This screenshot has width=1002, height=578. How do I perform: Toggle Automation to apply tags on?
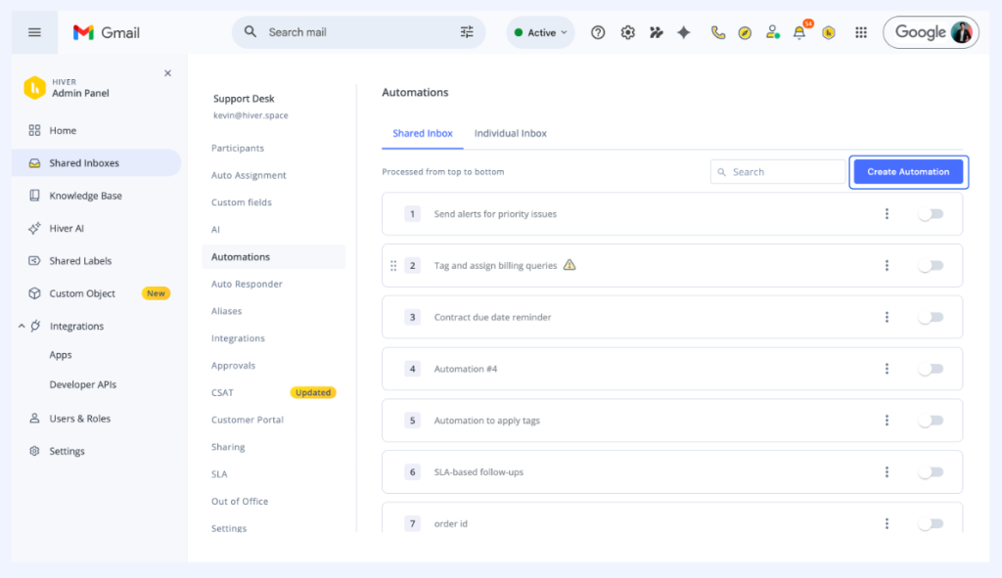[931, 421]
